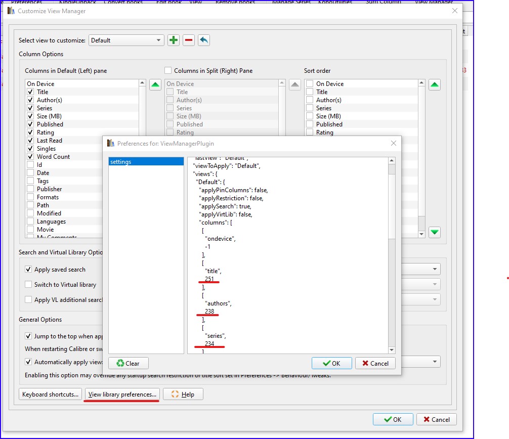The height and width of the screenshot is (439, 509).
Task: Enable Switch to Virtual library checkbox
Action: click(28, 285)
